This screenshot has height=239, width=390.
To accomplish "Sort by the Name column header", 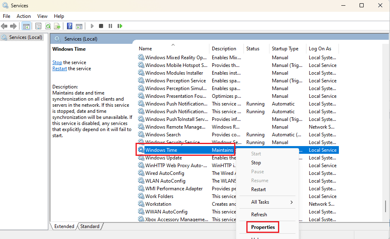I will (x=173, y=49).
